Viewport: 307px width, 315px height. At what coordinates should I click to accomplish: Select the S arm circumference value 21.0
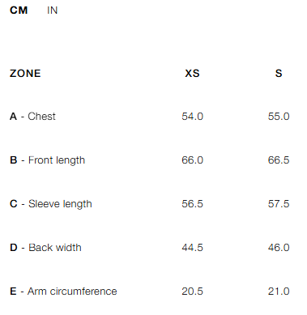click(279, 292)
